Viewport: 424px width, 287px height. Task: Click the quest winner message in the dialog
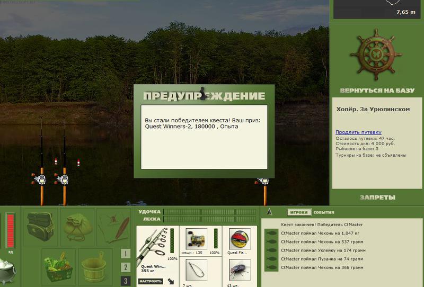(x=202, y=123)
